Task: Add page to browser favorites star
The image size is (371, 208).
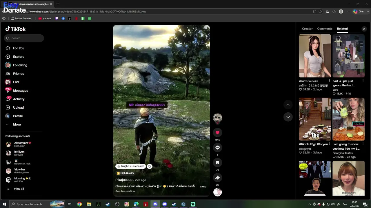Action: pos(320,12)
